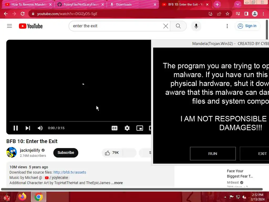Search with voice microphone button
Viewport: 269px width, 202px height.
[196, 26]
